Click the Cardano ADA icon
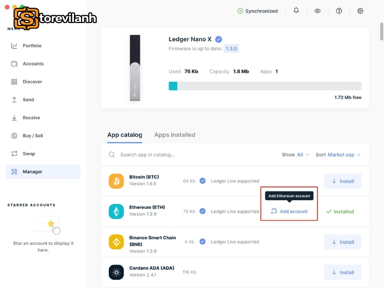Screen dimensions: 384x288 [x=116, y=272]
